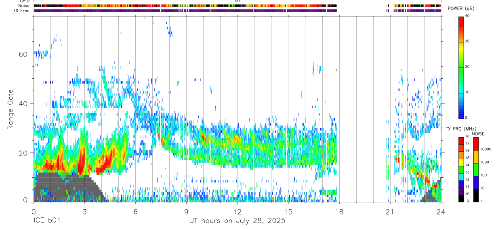Select the 12 hour tick on time axis
Image resolution: width=496 pixels, height=229 pixels.
pos(237,211)
